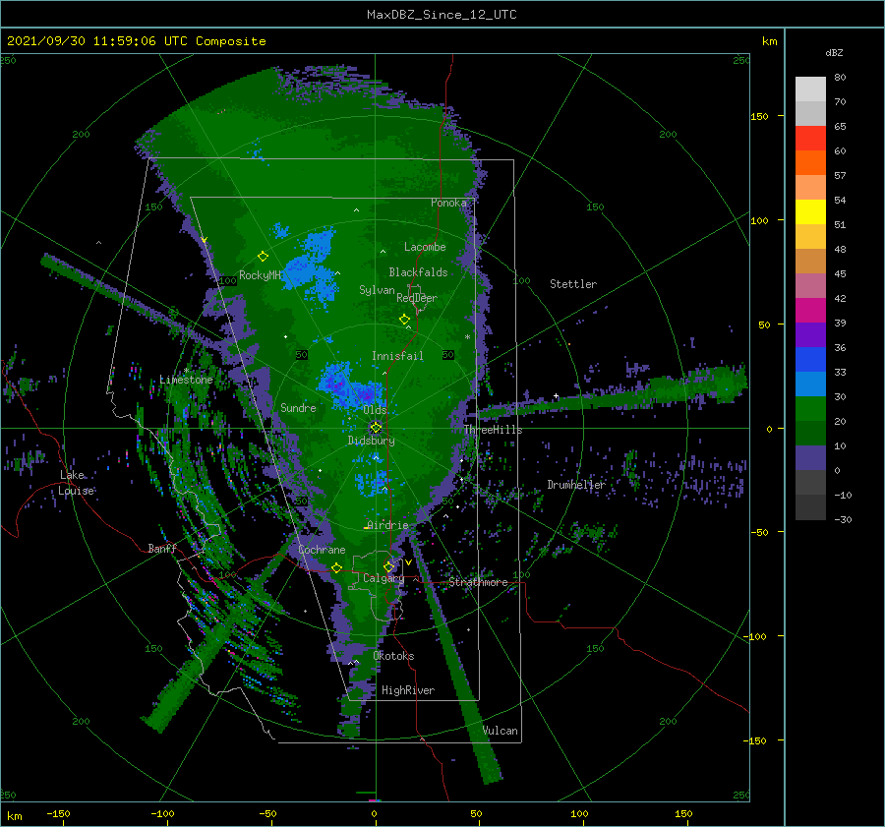This screenshot has width=885, height=827.
Task: Select the light blue 30 dBZ swatch
Action: [810, 384]
